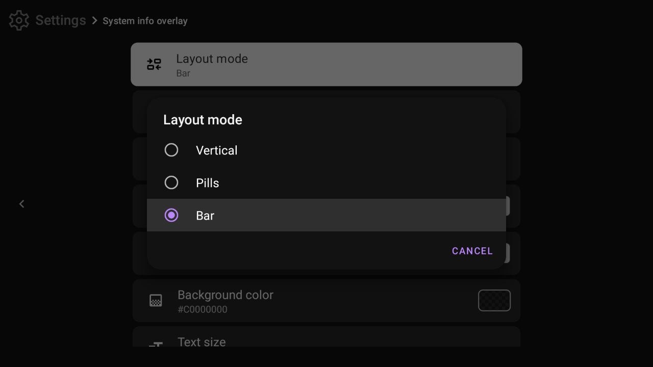Open the Text size setting row

[x=326, y=342]
